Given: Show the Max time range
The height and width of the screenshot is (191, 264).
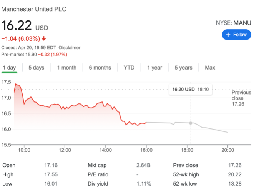Looking at the screenshot, I should (x=210, y=68).
